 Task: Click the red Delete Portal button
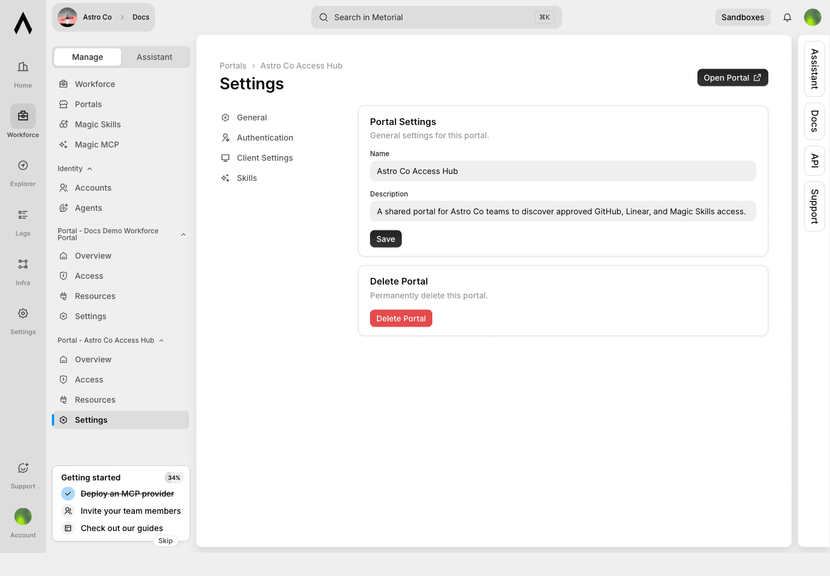point(401,319)
